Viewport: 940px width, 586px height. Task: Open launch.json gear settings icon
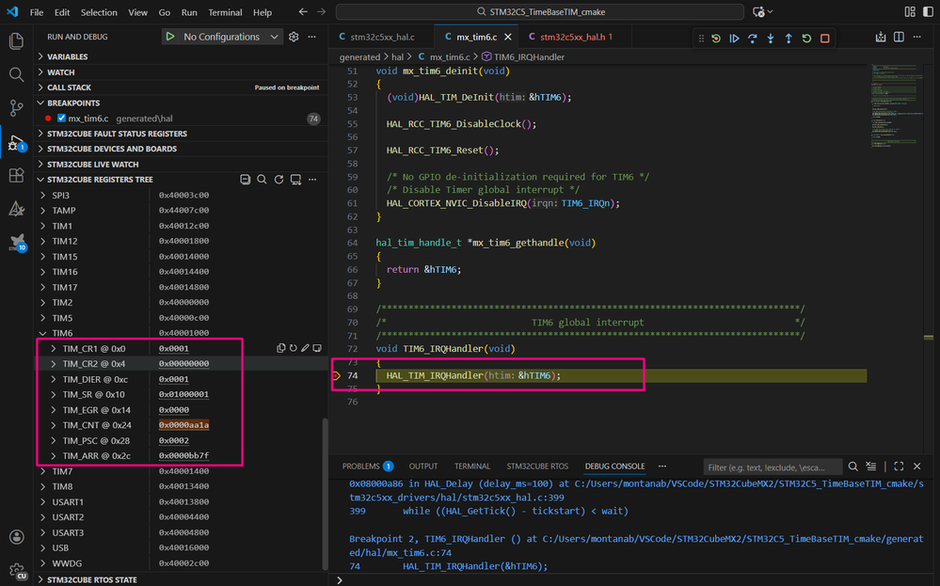(x=294, y=37)
